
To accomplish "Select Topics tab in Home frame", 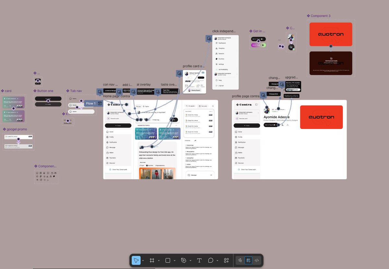I will point(146,106).
